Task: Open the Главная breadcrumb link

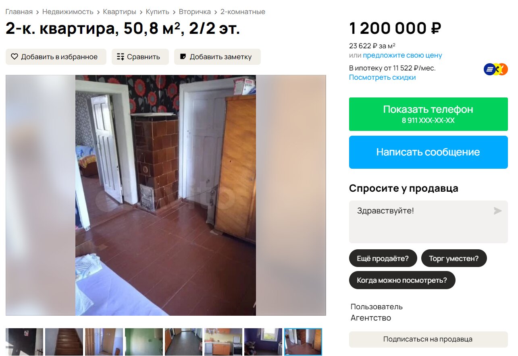Action: click(19, 12)
